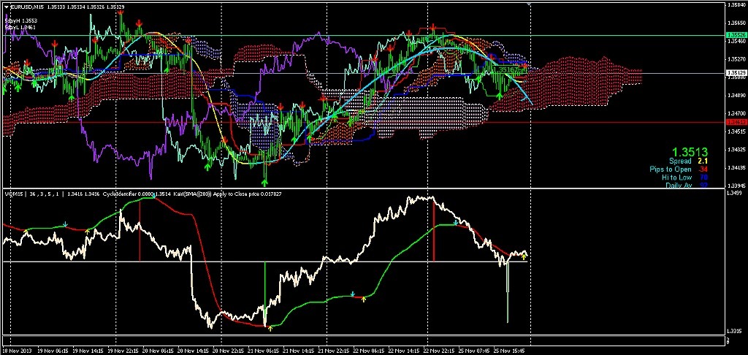The image size is (748, 355).
Task: Click the 1.34135 price scale label
Action: click(x=735, y=168)
